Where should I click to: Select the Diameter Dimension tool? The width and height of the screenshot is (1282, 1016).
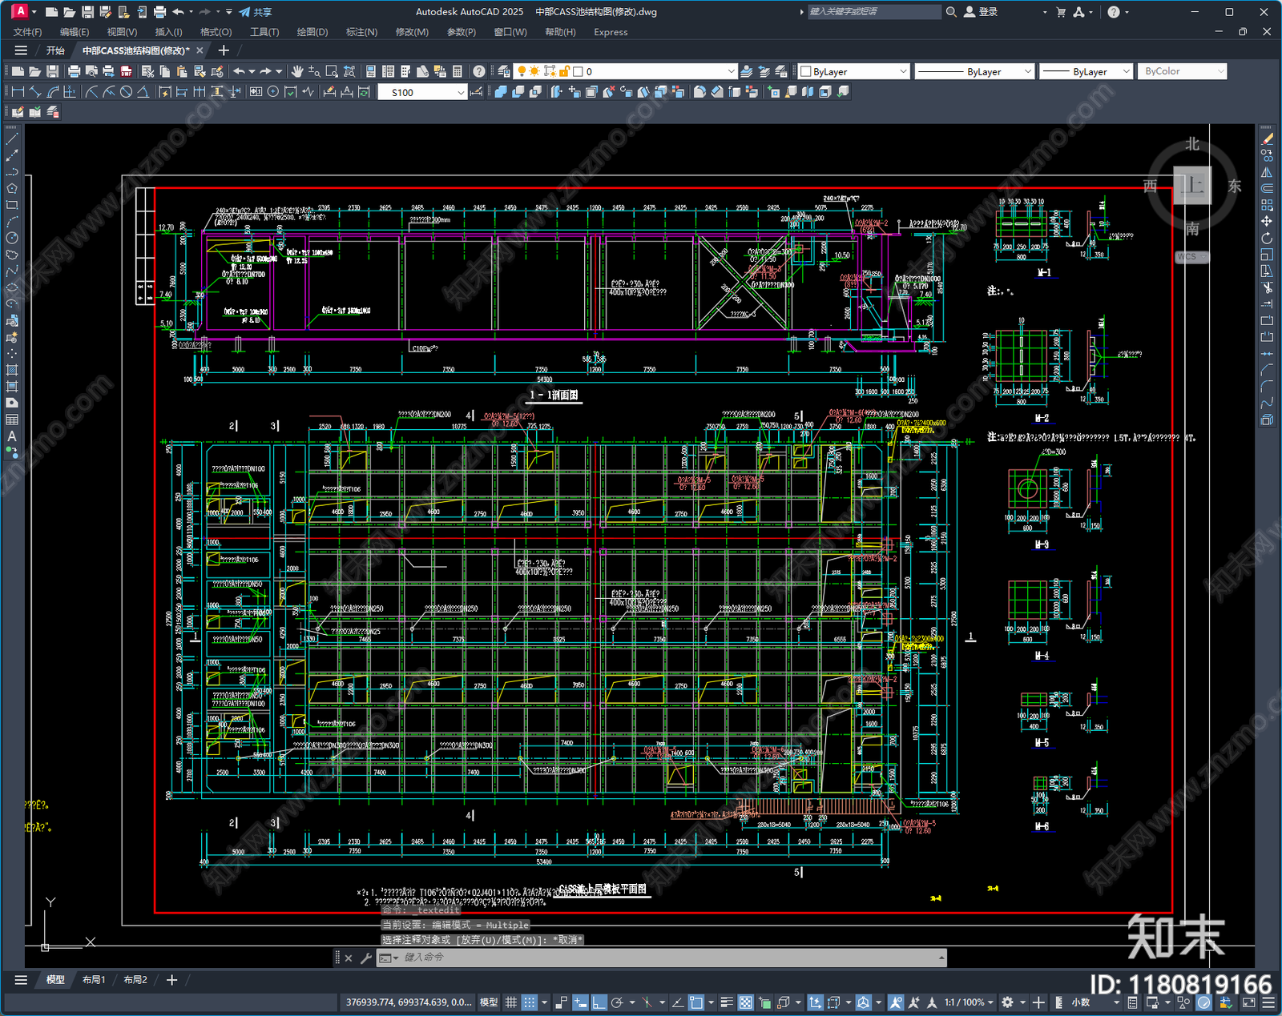click(126, 92)
